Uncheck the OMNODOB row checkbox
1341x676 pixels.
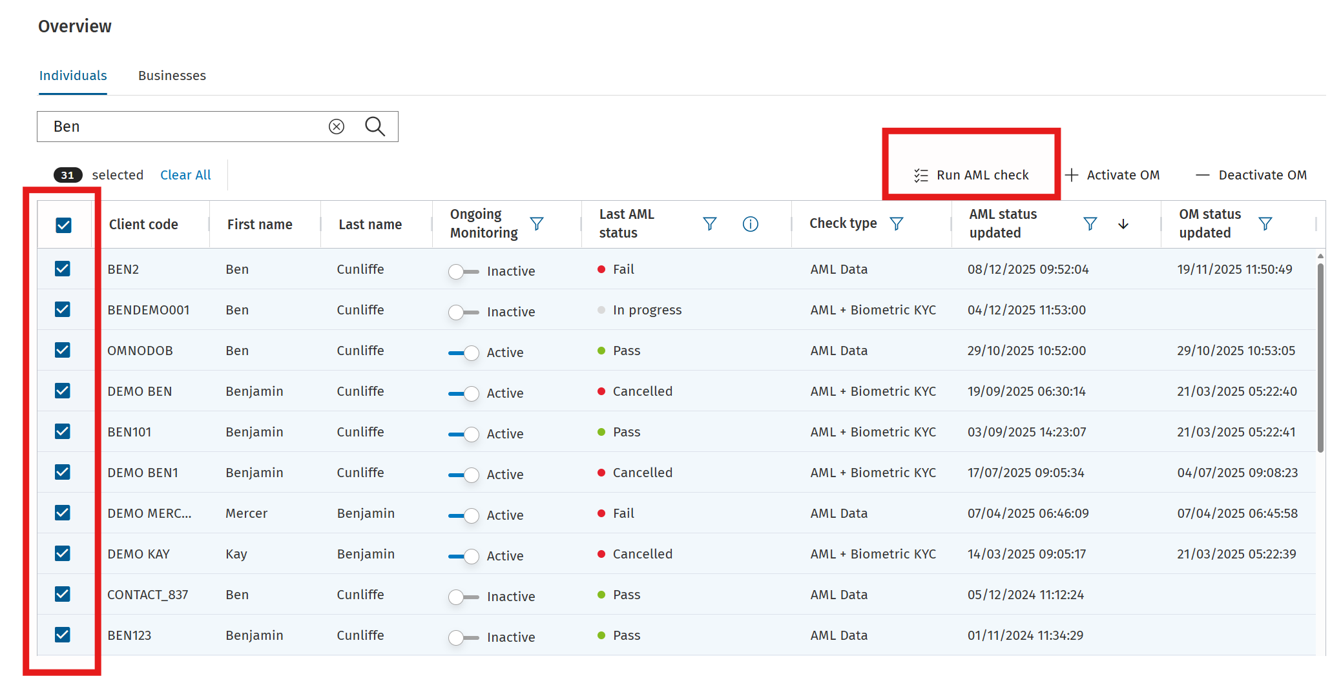click(63, 350)
